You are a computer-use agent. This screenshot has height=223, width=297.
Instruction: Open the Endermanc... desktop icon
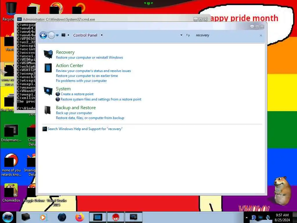11,133
